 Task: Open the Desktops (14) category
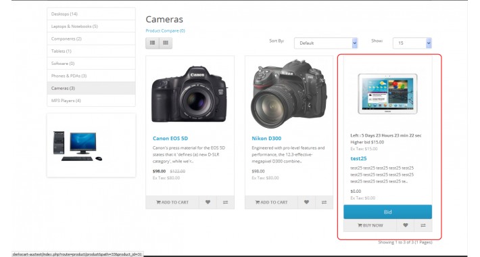point(91,14)
